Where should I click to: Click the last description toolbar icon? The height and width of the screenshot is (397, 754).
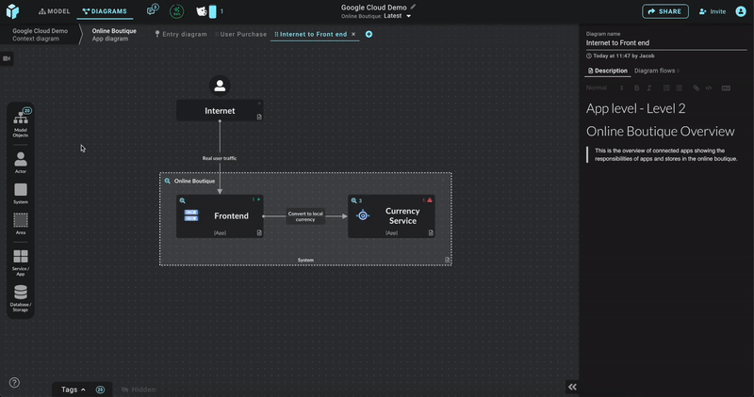pos(726,87)
